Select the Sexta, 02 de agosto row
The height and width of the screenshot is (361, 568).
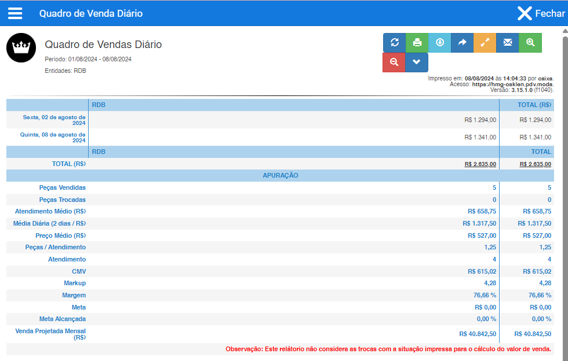click(54, 120)
